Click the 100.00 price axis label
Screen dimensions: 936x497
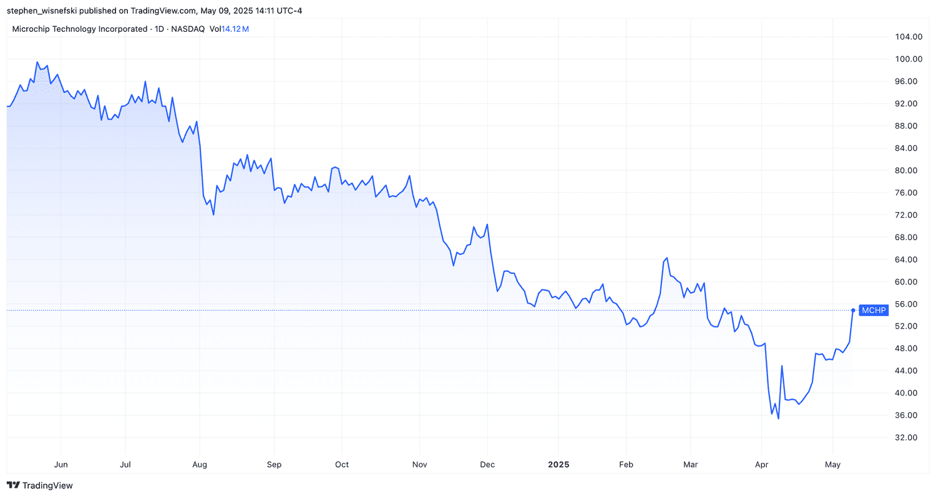[907, 59]
